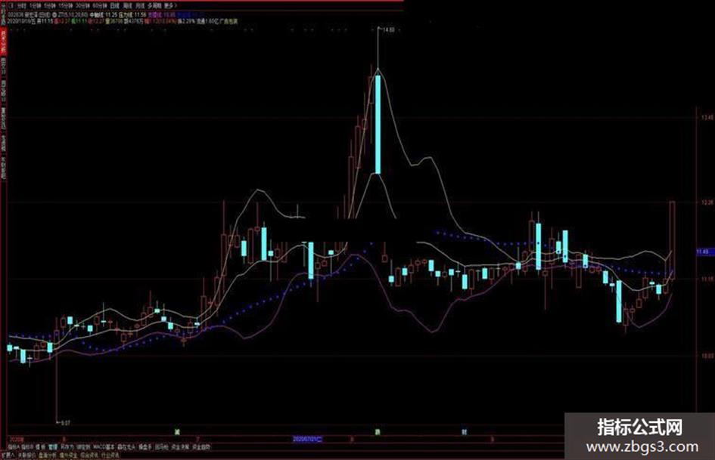715x460 pixels.
Task: Select the 30分钟 period tab
Action: [x=83, y=6]
